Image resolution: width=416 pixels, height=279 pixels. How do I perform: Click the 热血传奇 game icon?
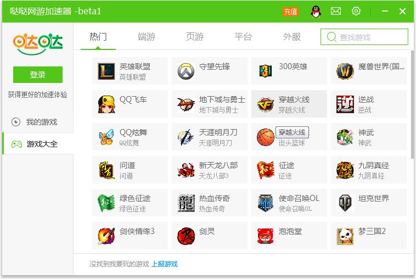[x=186, y=203]
